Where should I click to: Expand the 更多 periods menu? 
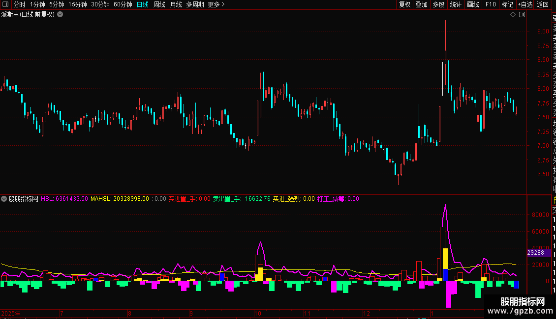216,4
